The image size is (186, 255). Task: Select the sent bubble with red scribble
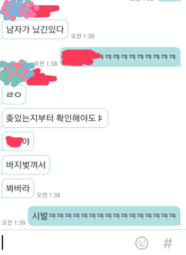[121, 57]
